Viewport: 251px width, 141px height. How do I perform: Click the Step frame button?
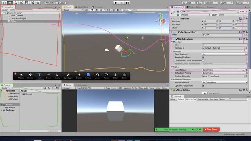coord(127,3)
